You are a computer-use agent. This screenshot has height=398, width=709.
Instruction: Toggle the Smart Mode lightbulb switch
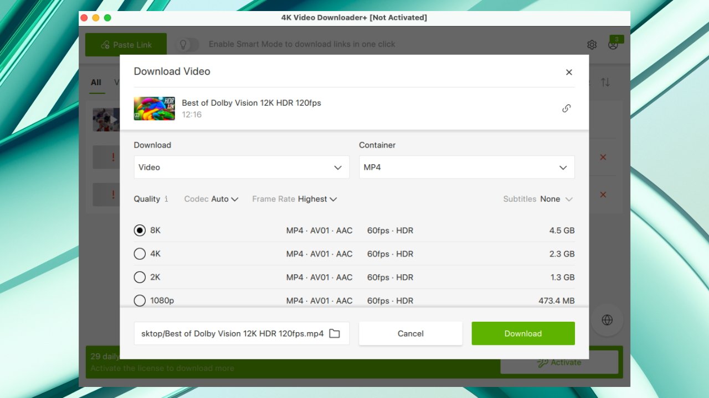click(x=187, y=45)
